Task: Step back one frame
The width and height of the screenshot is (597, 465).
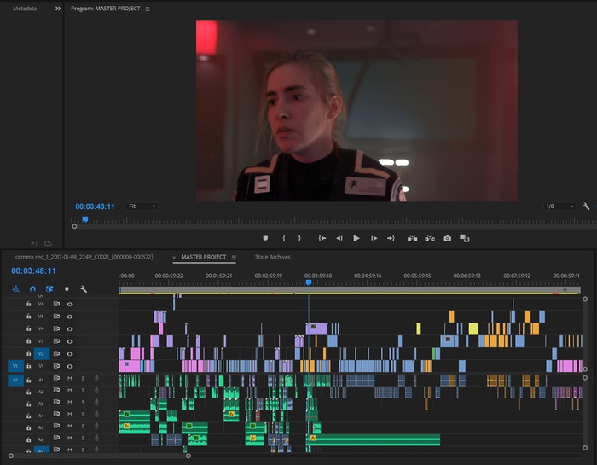Action: coord(339,238)
